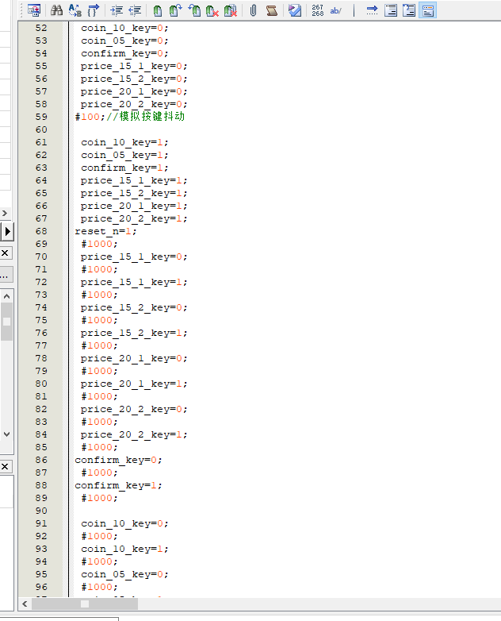Click the dock/undock window icon
This screenshot has height=621, width=501.
[34, 10]
